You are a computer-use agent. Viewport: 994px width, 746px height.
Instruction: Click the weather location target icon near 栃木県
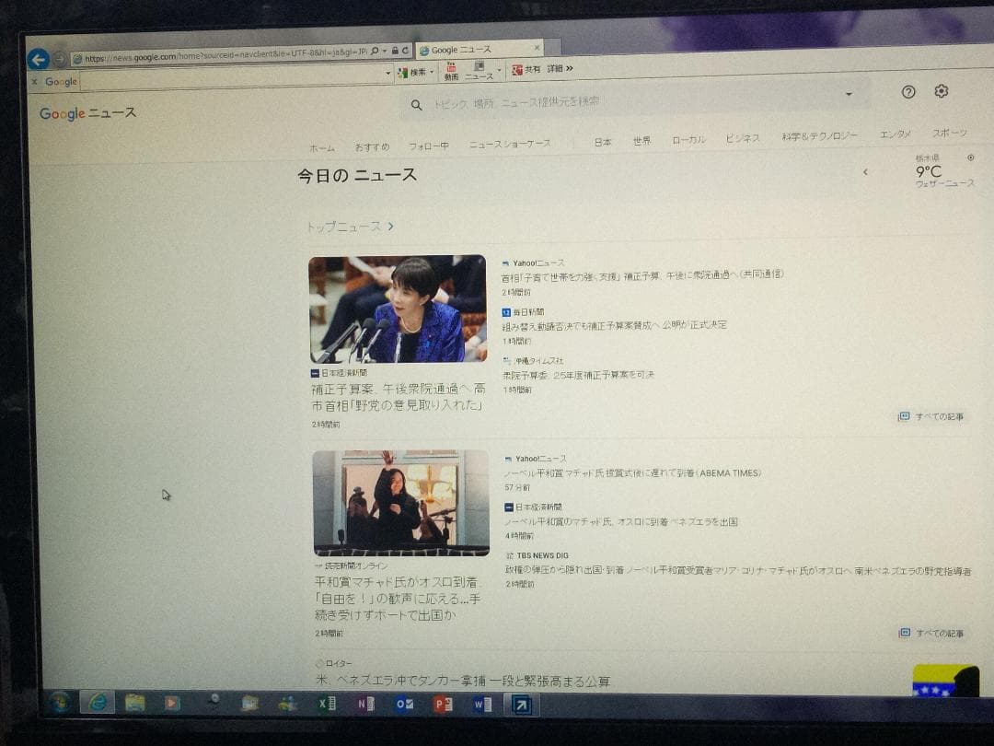tap(968, 158)
